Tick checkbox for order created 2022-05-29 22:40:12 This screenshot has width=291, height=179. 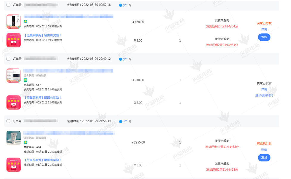click(x=8, y=59)
